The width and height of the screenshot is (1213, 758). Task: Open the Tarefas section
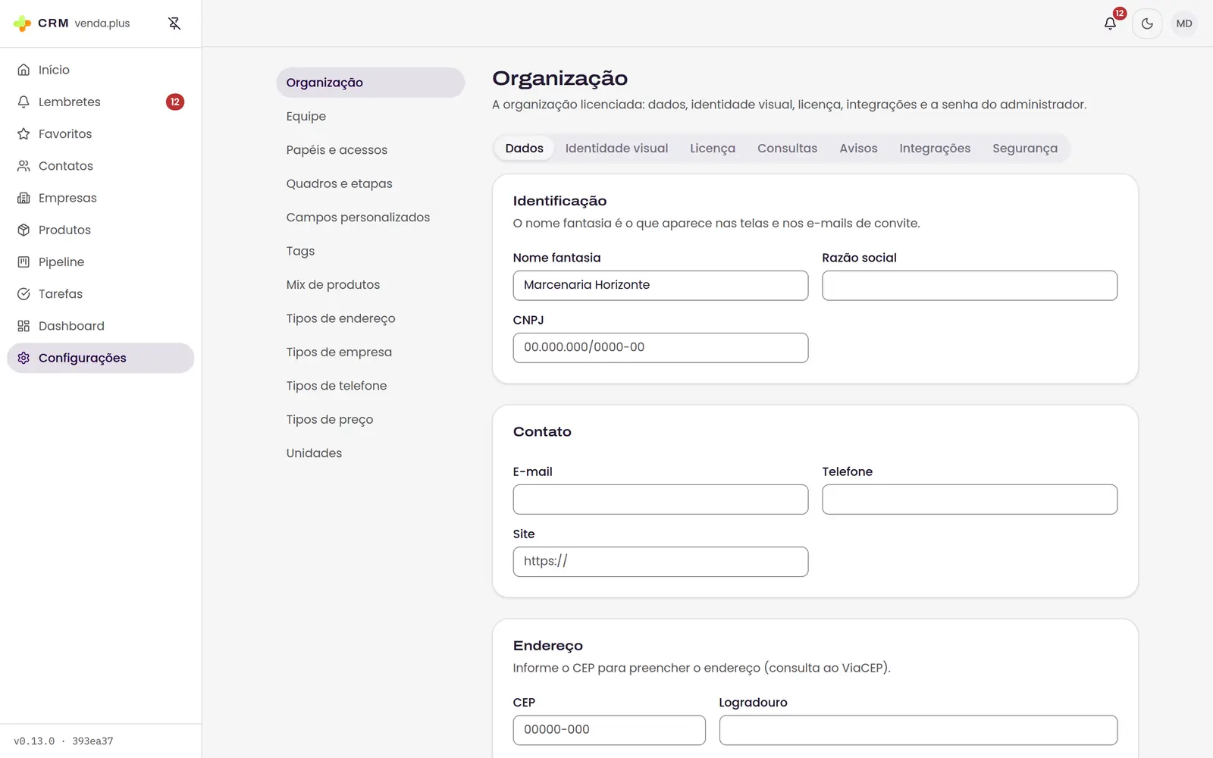click(x=101, y=293)
